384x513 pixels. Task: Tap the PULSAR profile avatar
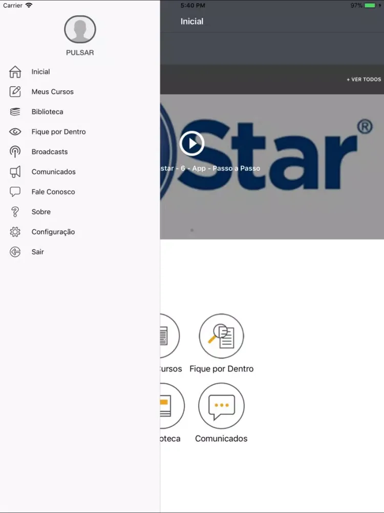point(80,29)
